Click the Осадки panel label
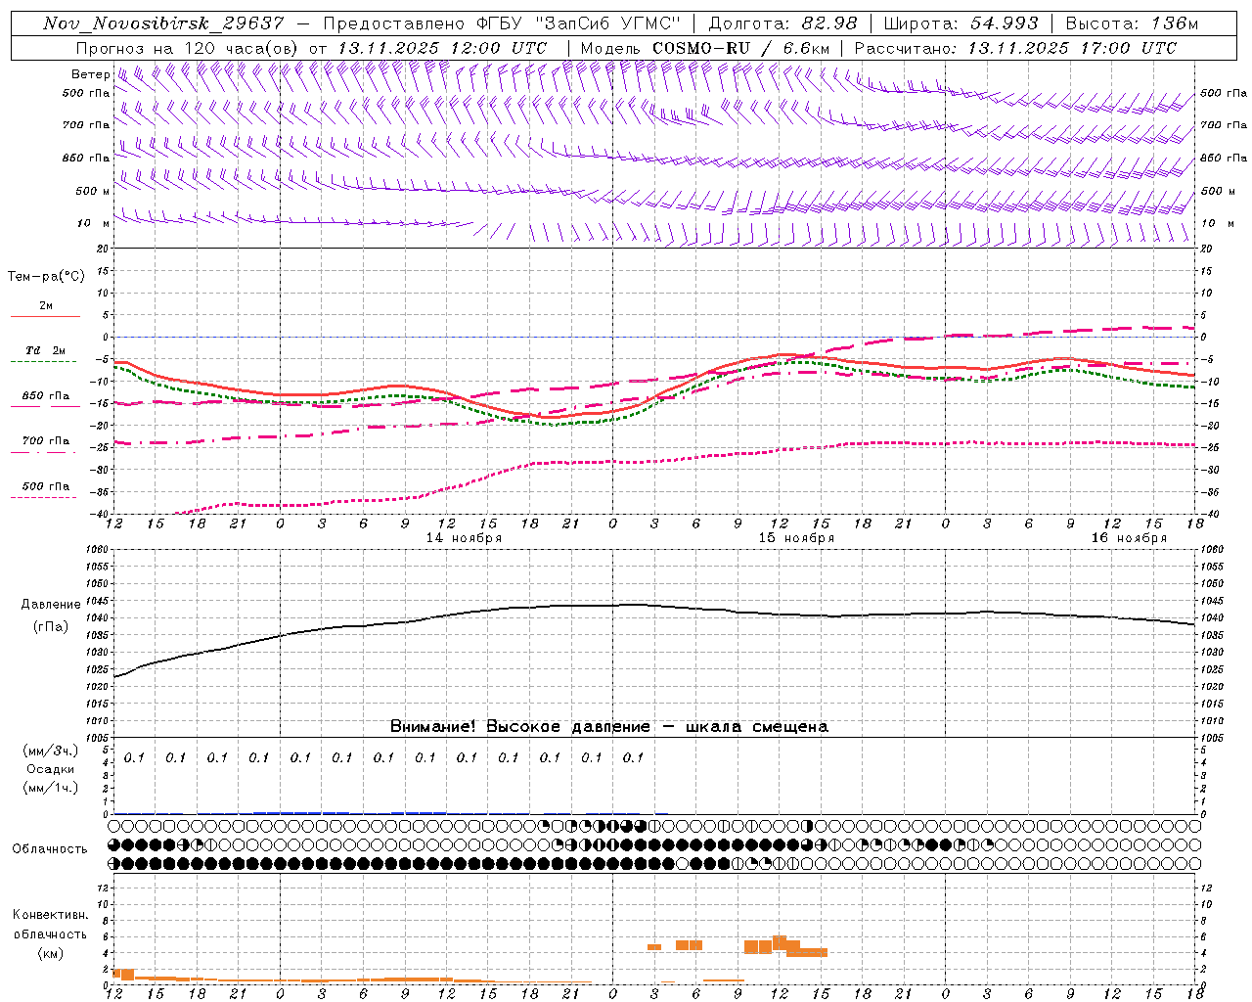 point(51,769)
